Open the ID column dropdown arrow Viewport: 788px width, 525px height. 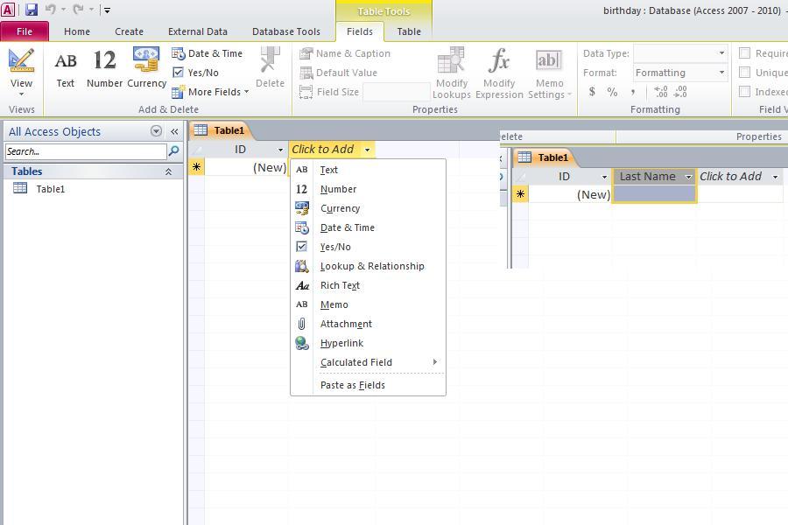[280, 150]
